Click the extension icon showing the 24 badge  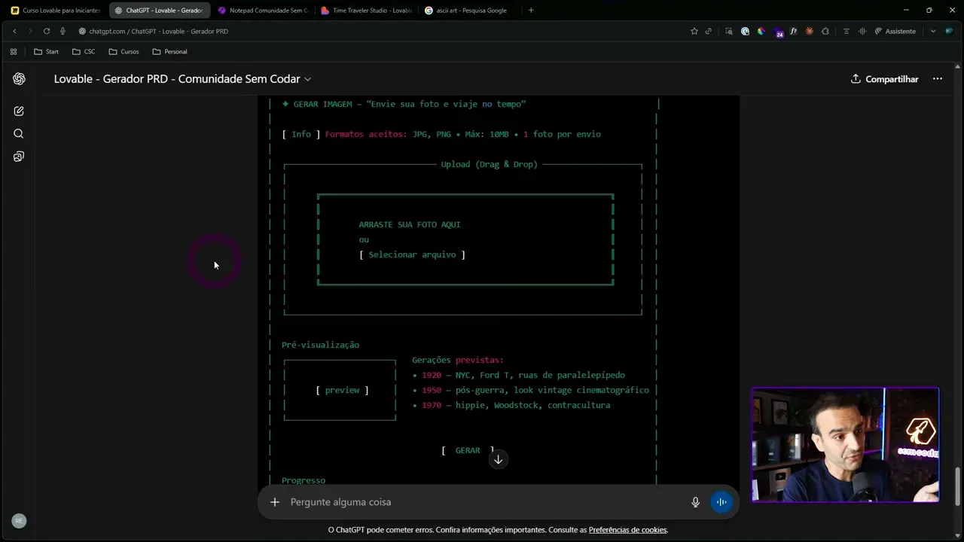point(776,31)
